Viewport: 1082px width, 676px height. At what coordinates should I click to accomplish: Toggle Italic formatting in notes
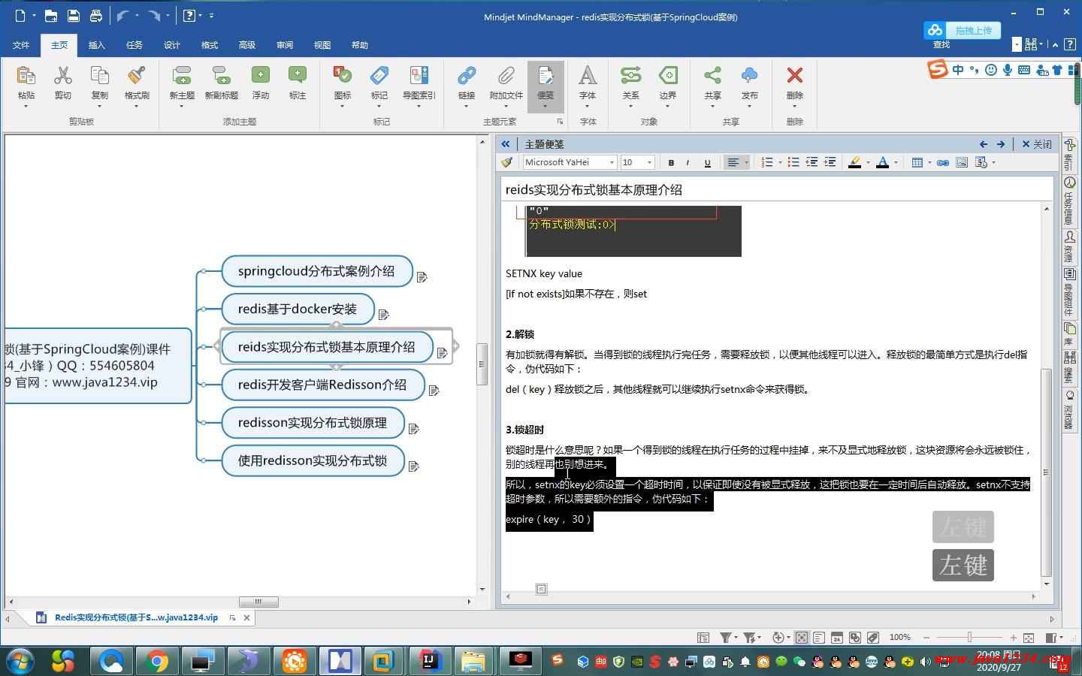(688, 162)
